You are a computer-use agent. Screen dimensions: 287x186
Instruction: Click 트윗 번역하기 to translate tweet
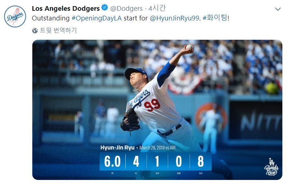point(58,30)
